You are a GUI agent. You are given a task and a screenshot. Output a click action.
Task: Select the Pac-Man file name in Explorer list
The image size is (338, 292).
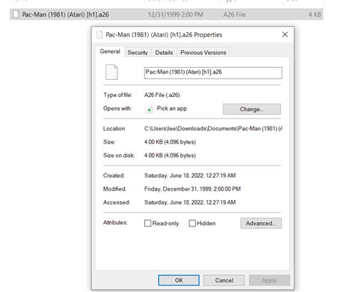(x=66, y=14)
